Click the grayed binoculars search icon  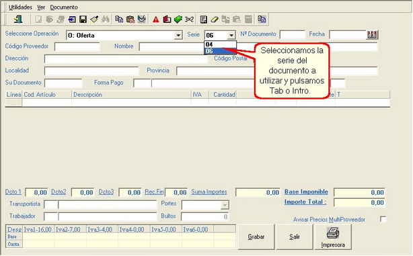coord(106,19)
